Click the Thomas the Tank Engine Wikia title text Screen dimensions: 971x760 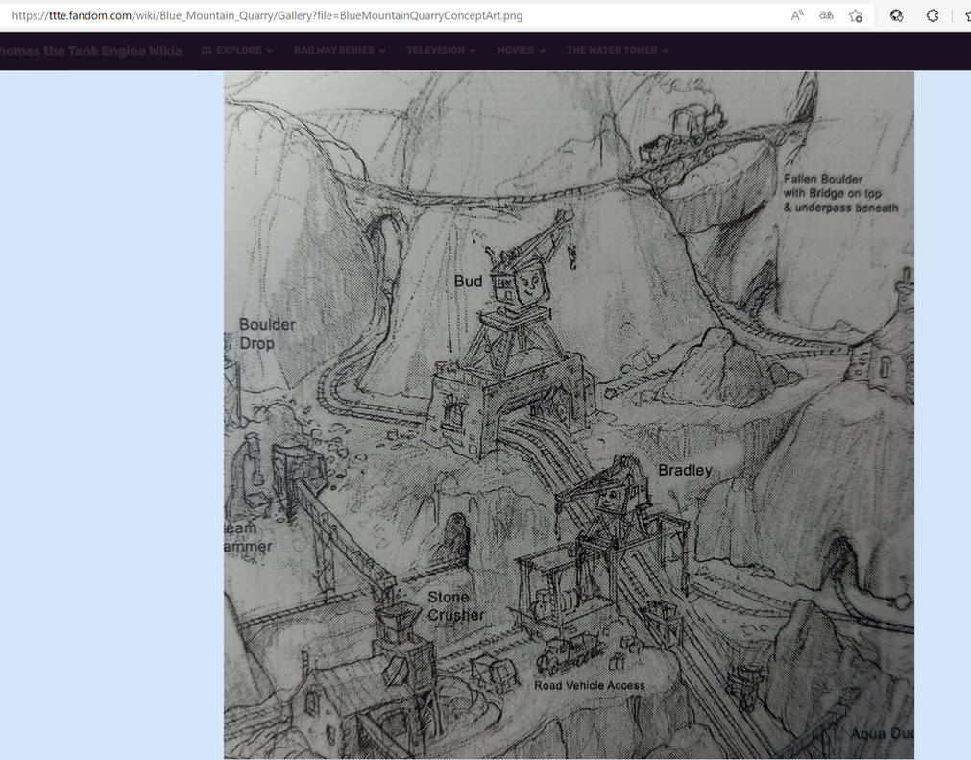91,50
